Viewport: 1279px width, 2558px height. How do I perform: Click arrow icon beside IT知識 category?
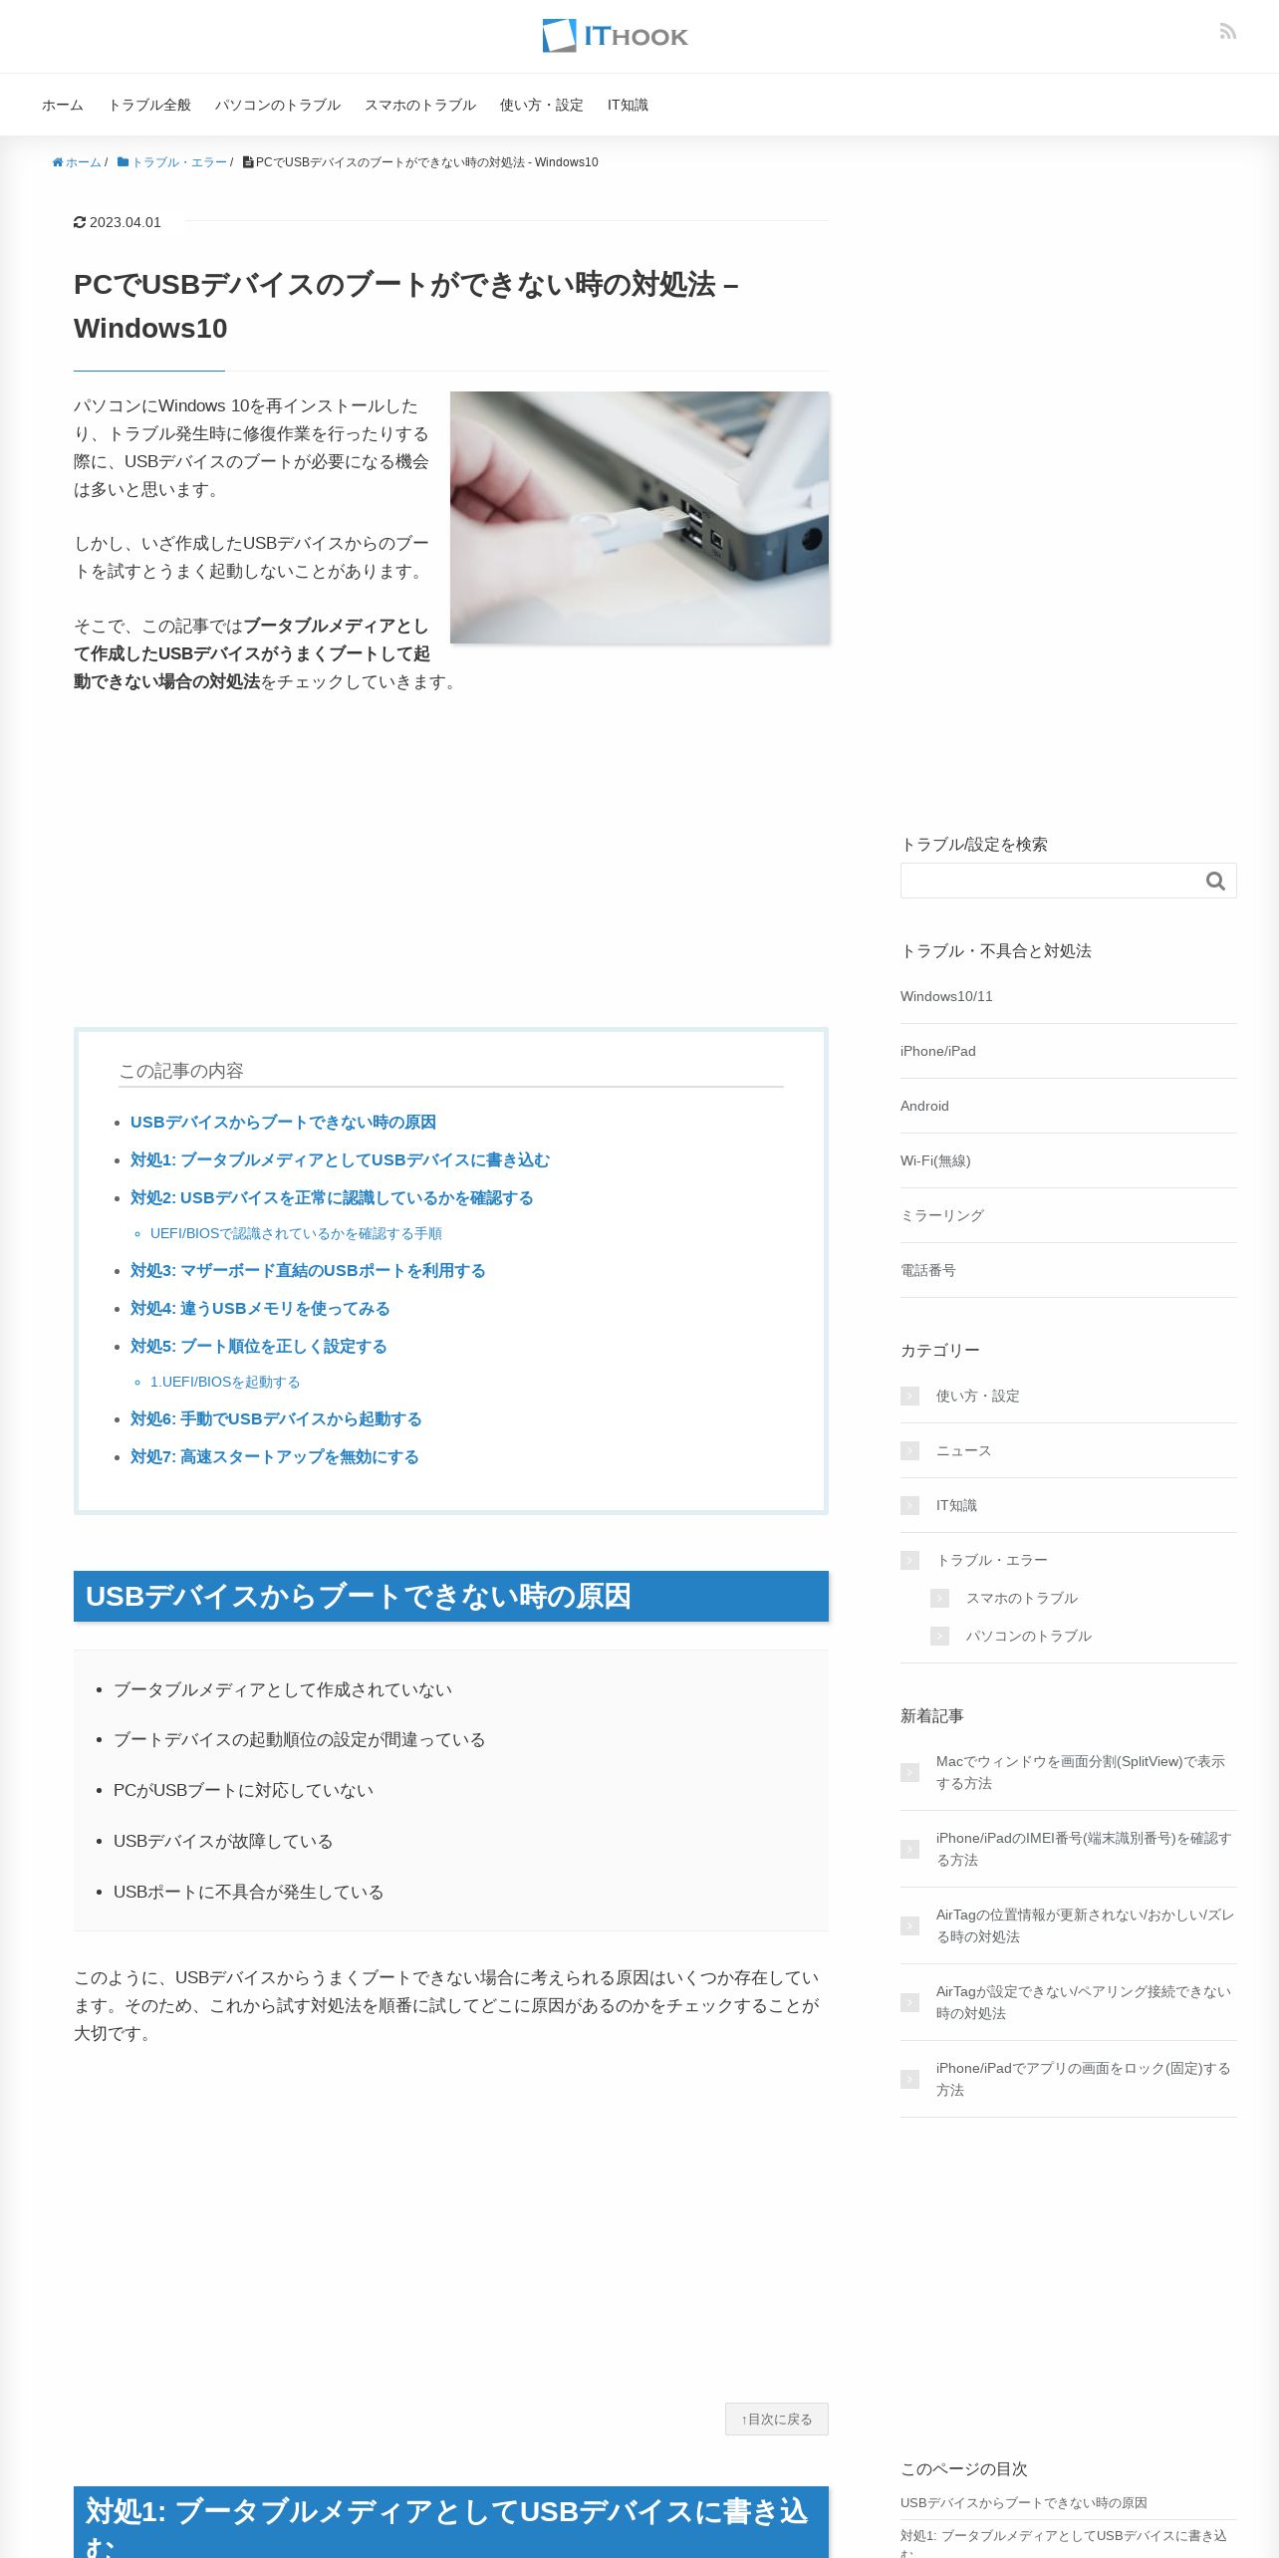(x=909, y=1506)
